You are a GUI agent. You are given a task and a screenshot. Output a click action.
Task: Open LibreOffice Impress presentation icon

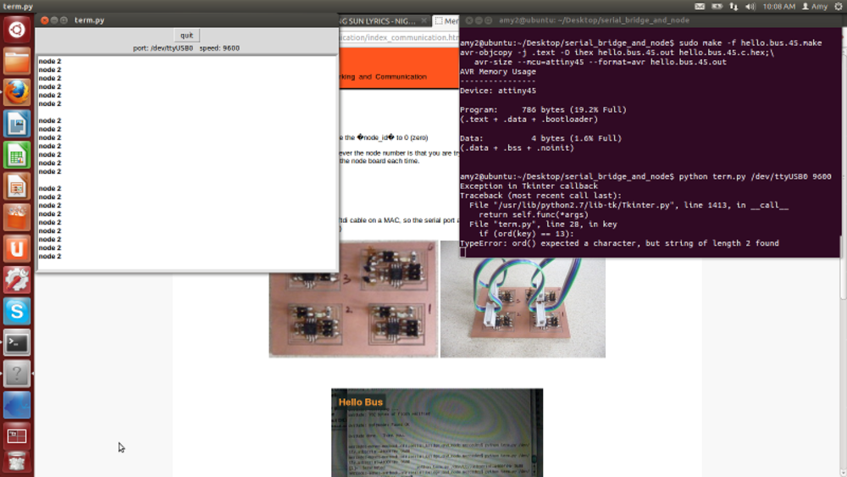pos(17,186)
